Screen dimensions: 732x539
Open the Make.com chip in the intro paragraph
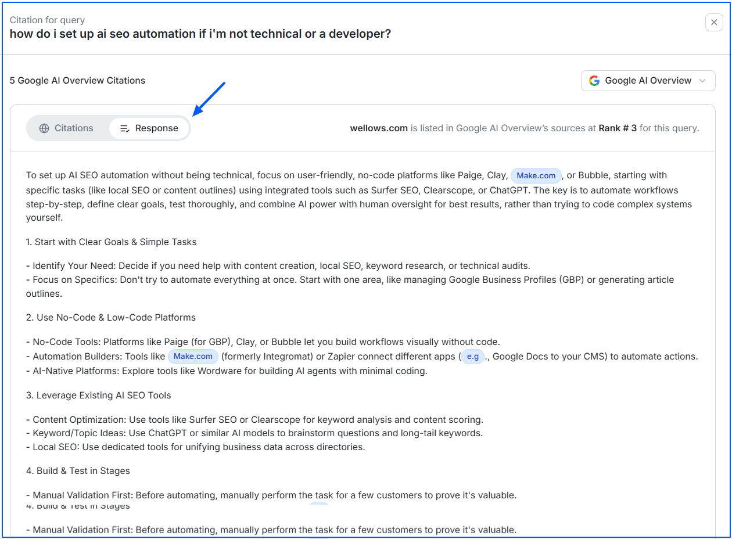[536, 175]
